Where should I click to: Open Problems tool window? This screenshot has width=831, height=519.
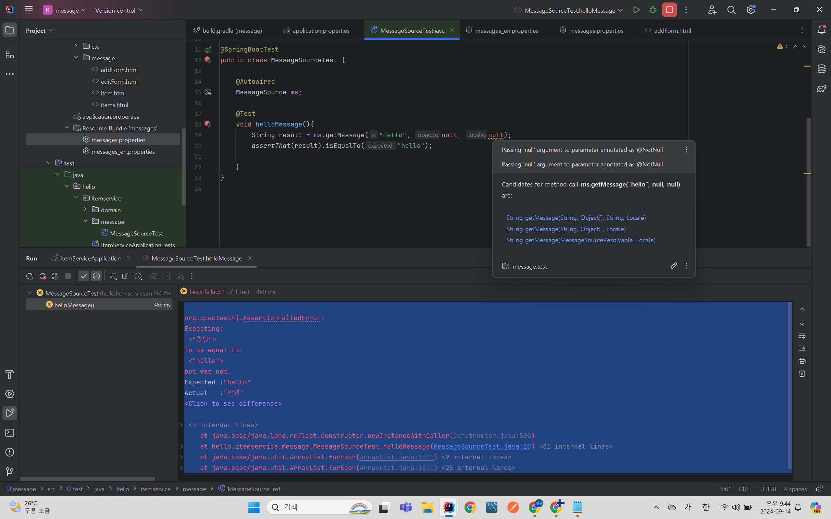(10, 452)
